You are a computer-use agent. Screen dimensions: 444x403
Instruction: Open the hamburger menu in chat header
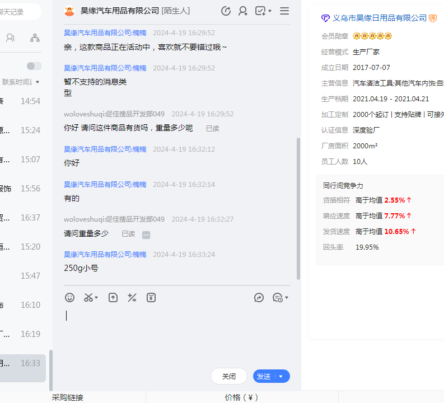pos(284,11)
